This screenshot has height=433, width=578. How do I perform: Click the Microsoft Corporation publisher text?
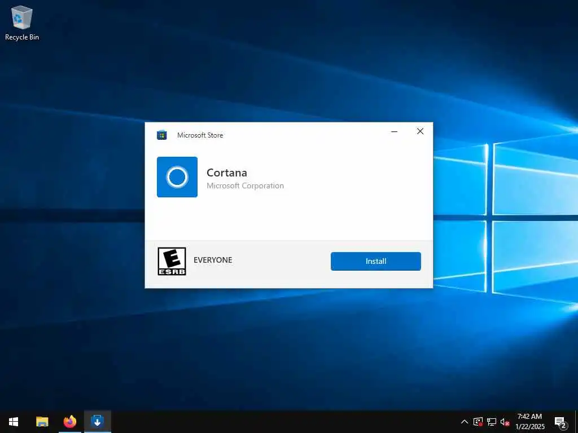tap(245, 186)
